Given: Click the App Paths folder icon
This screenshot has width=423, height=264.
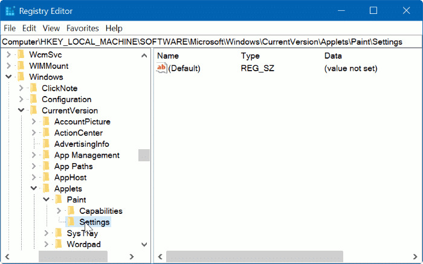Looking at the screenshot, I should (x=46, y=166).
